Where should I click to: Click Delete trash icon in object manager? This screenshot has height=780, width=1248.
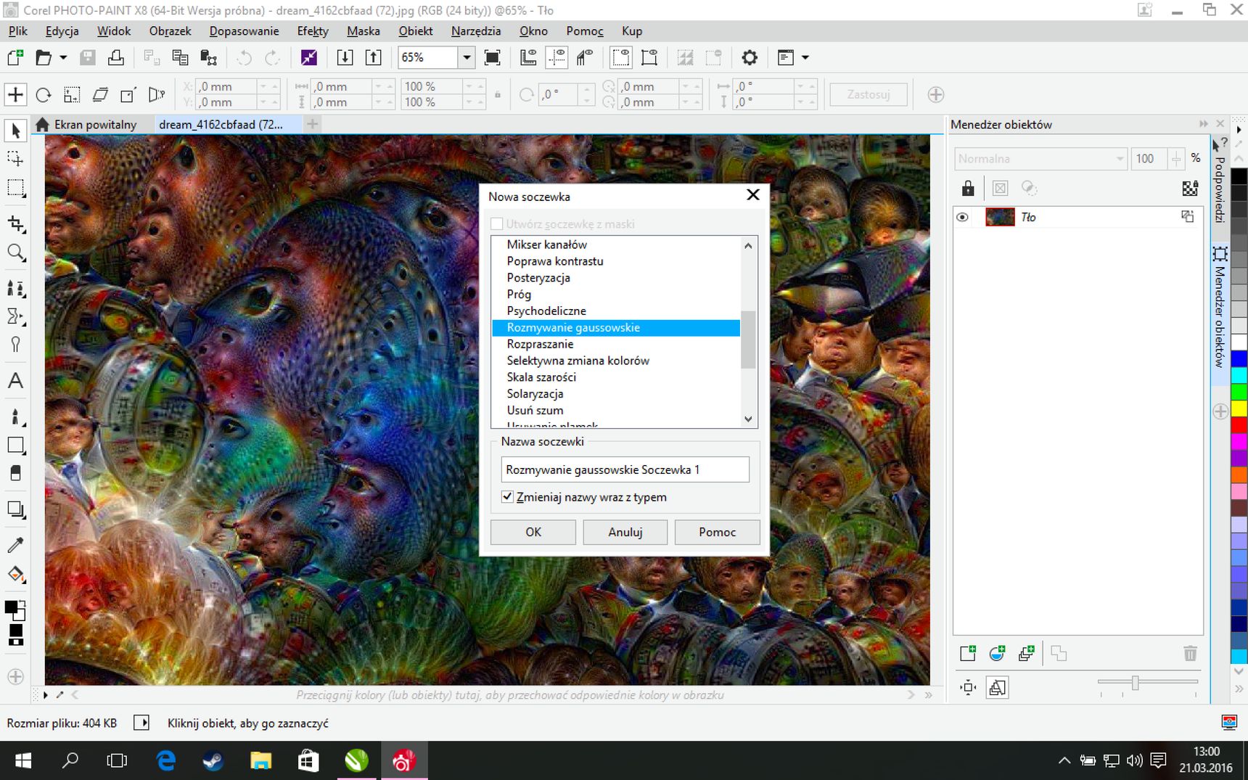coord(1190,654)
